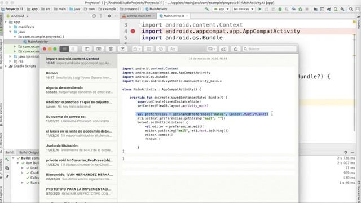This screenshot has width=361, height=203.
Task: Collapse the java folder
Action: (x=10, y=32)
